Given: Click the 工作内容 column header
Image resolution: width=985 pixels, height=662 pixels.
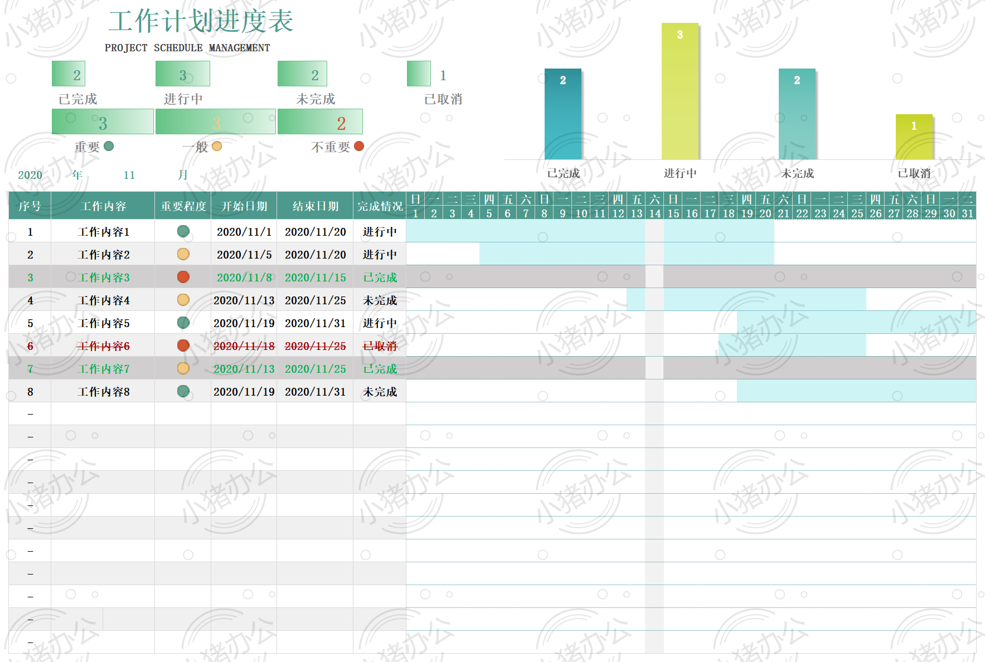Looking at the screenshot, I should point(103,206).
